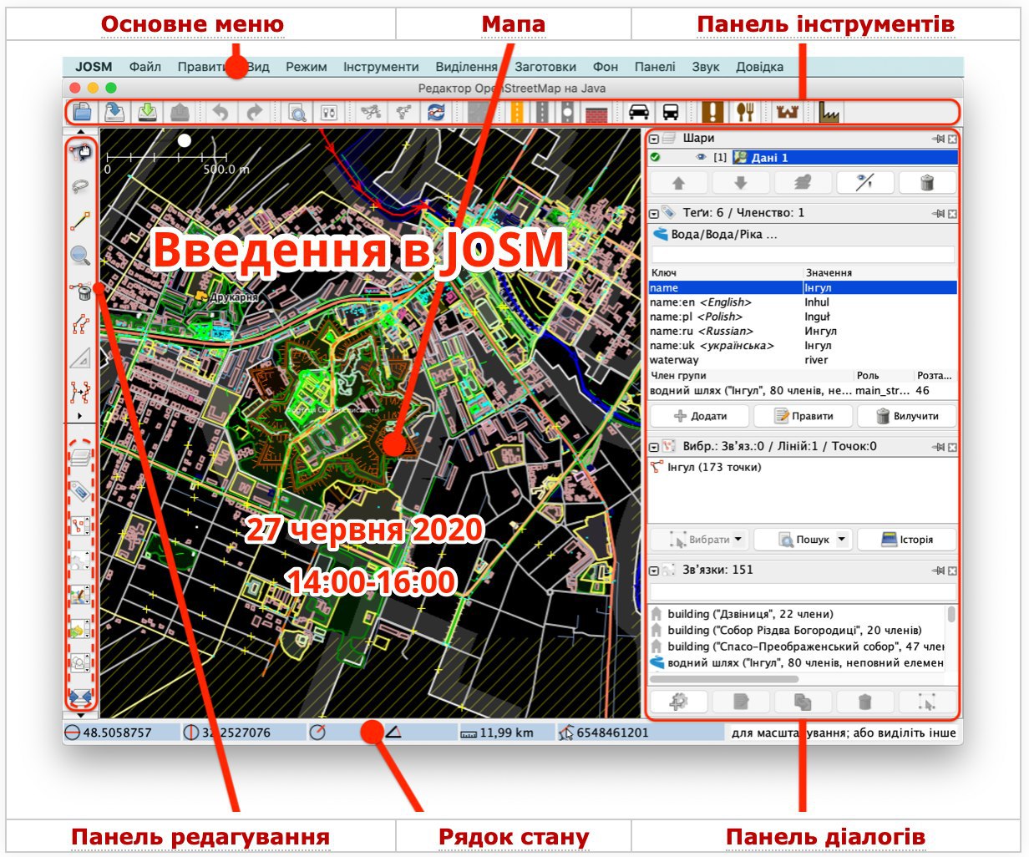Image resolution: width=1029 pixels, height=857 pixels.
Task: Click the traffic signal preset icon
Action: 567,112
